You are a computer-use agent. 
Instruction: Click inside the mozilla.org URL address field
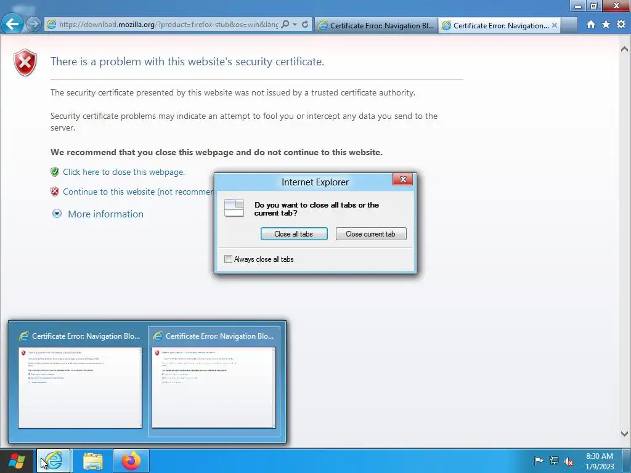coord(168,25)
